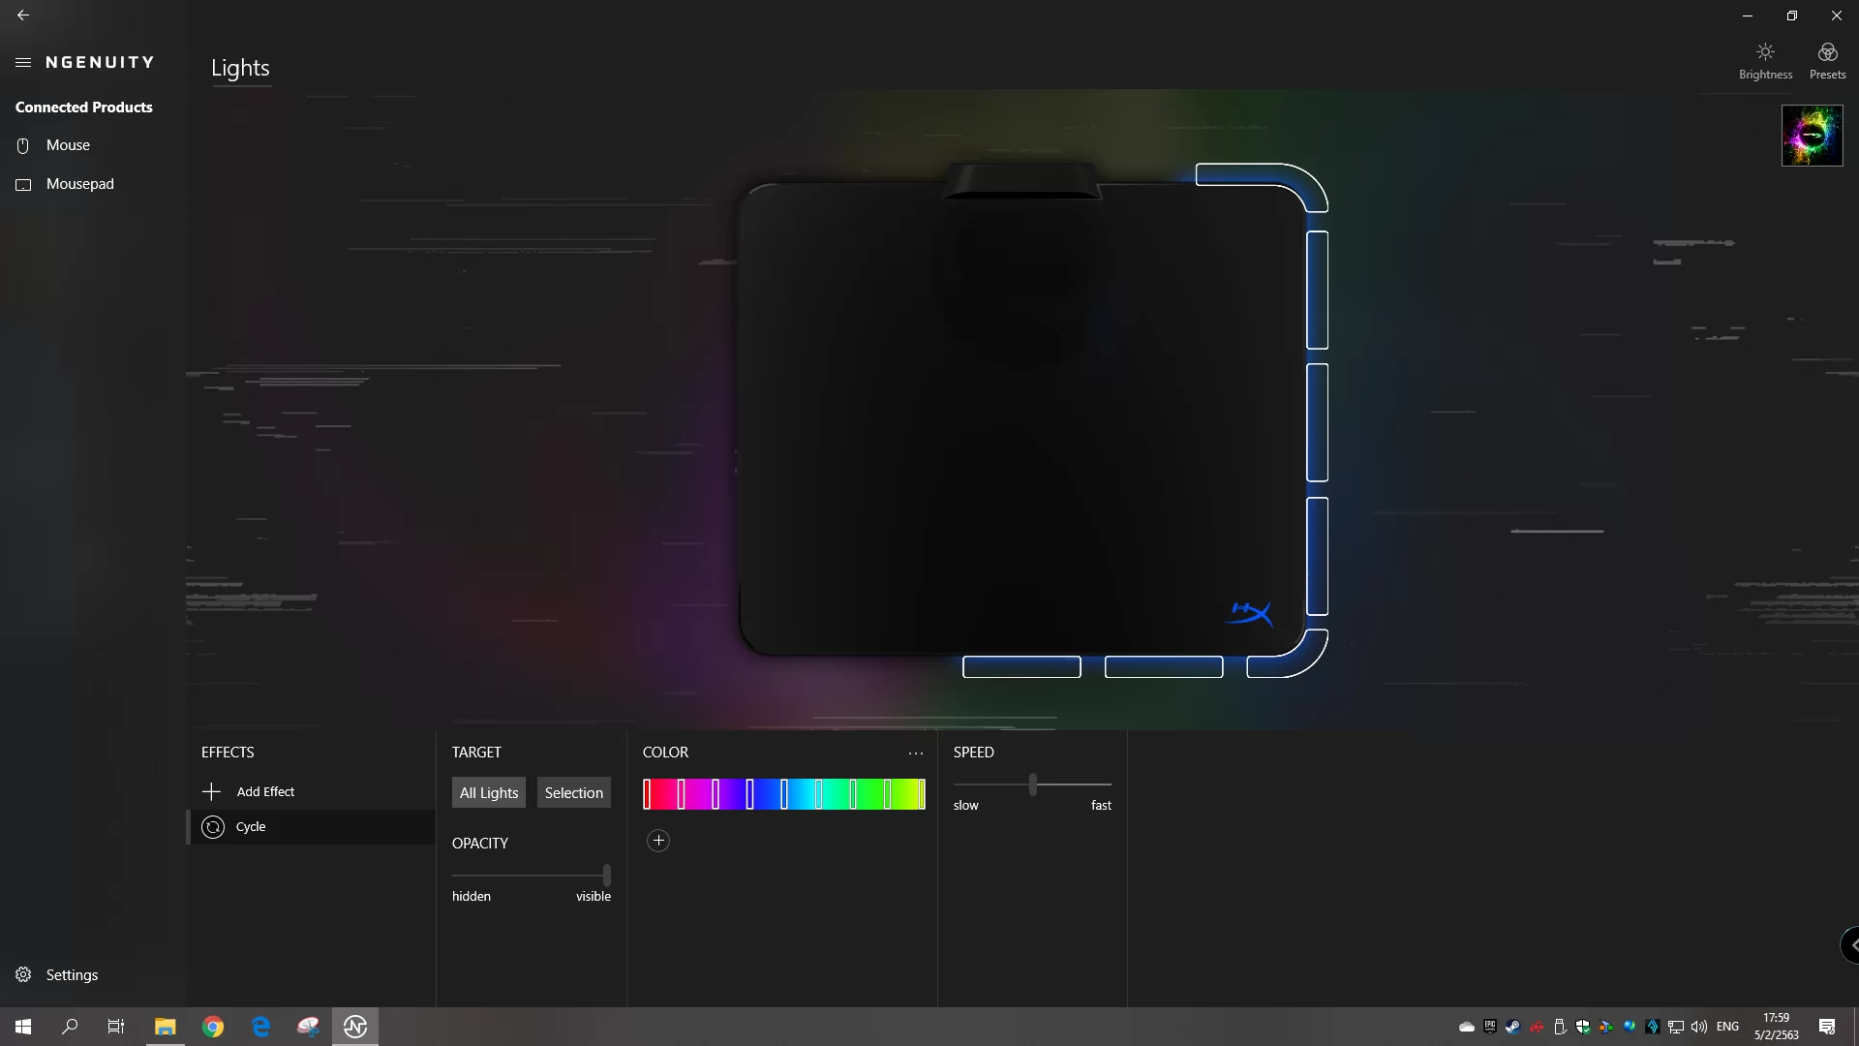Go back with the arrow icon
1859x1046 pixels.
23,15
